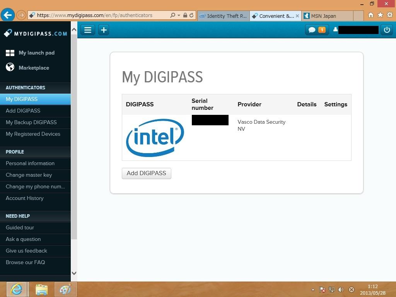396x297 pixels.
Task: Open Give us feedback
Action: [x=35, y=251]
